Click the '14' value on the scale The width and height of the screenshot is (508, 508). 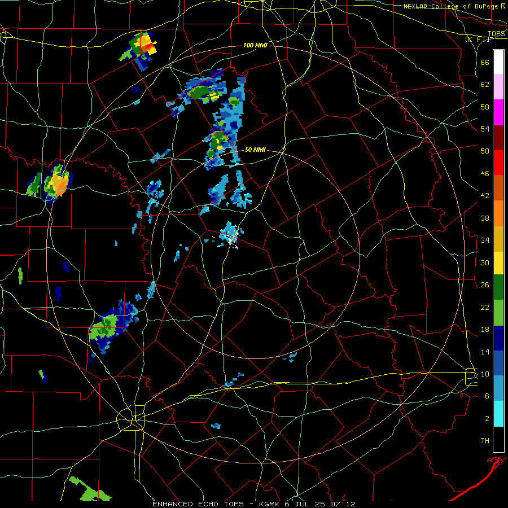pos(485,352)
